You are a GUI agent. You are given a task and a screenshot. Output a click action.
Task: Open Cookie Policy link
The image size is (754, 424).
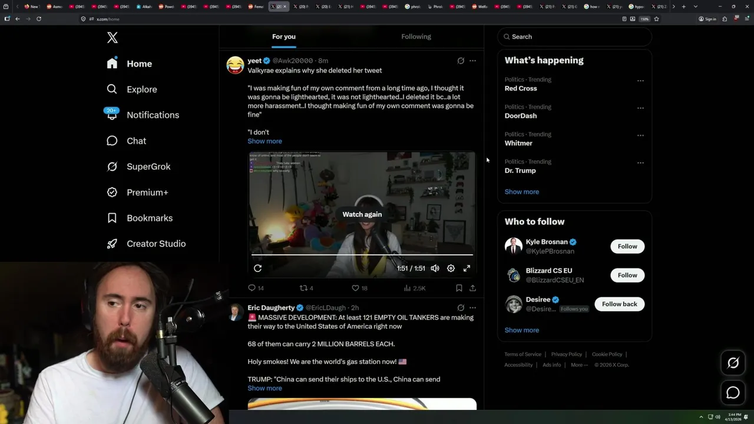(607, 355)
